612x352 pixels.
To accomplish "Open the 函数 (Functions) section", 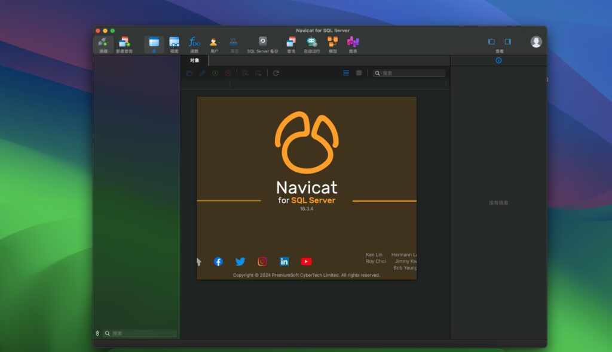I will 194,42.
